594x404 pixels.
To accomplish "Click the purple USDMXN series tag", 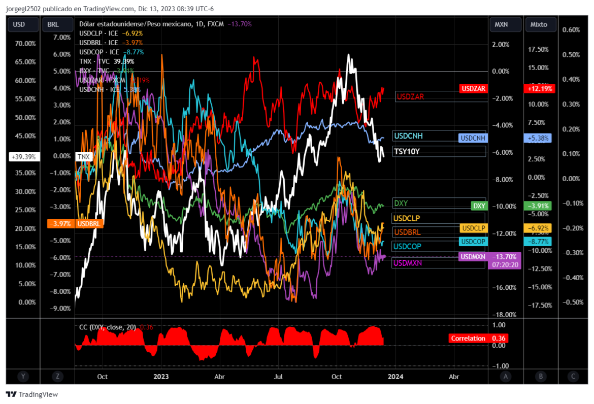I will tap(473, 257).
